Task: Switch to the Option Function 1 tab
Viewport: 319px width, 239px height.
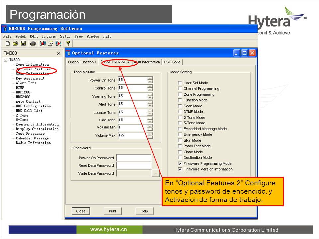Action: pos(82,62)
